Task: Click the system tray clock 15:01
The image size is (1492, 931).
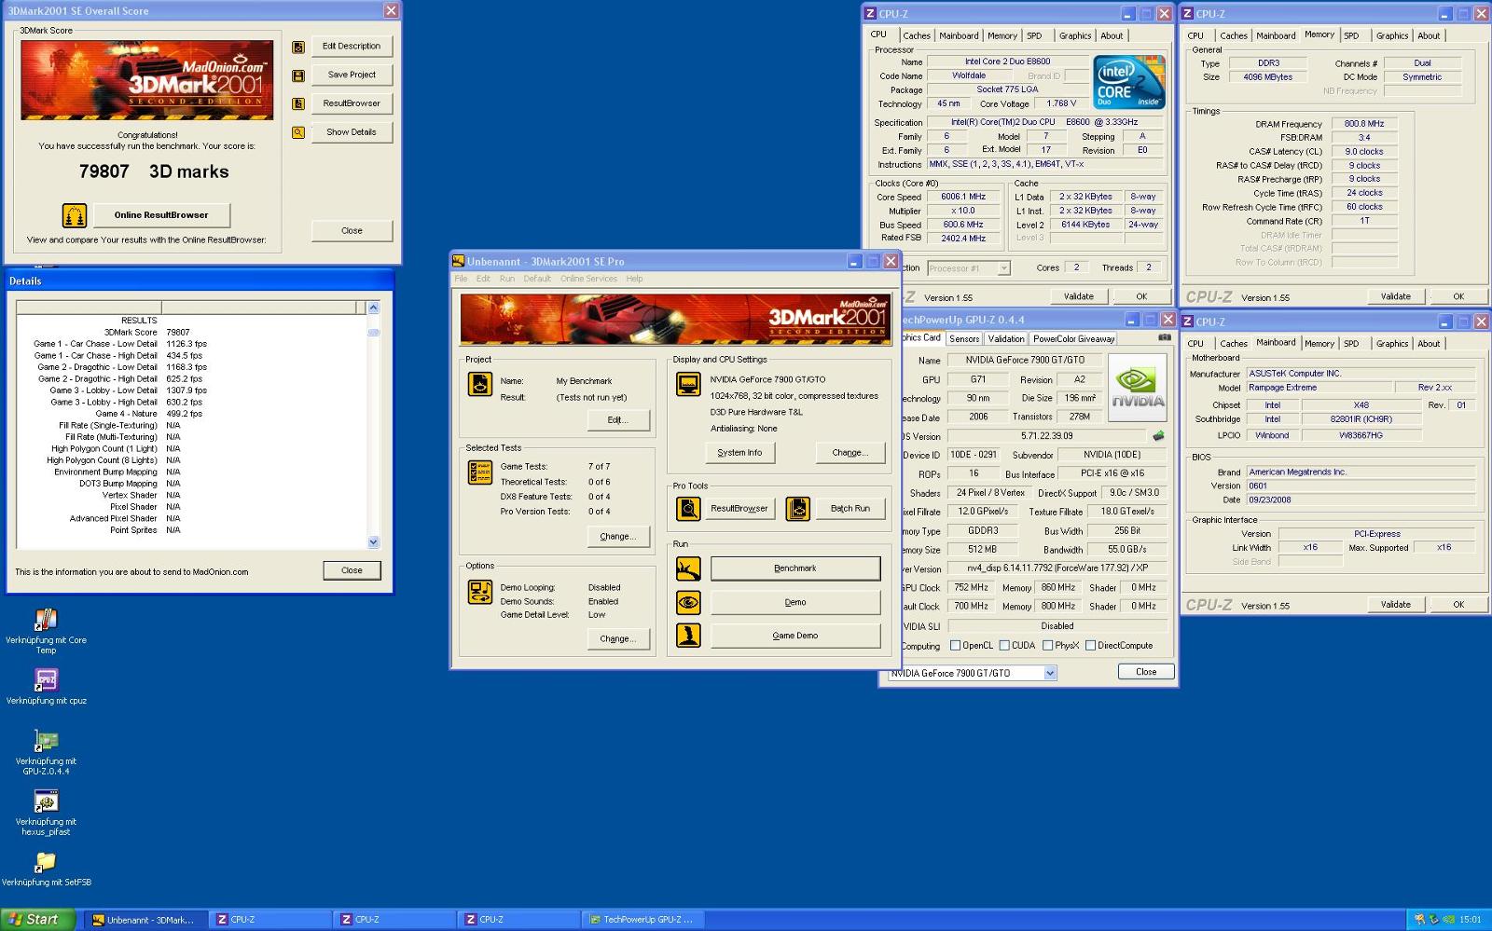Action: tap(1471, 920)
